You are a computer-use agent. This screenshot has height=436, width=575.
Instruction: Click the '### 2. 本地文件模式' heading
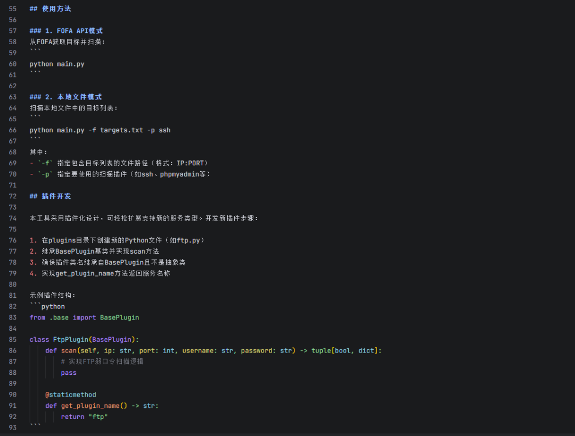(x=65, y=97)
